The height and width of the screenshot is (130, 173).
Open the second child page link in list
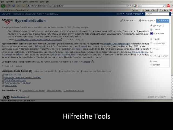pos(23,78)
